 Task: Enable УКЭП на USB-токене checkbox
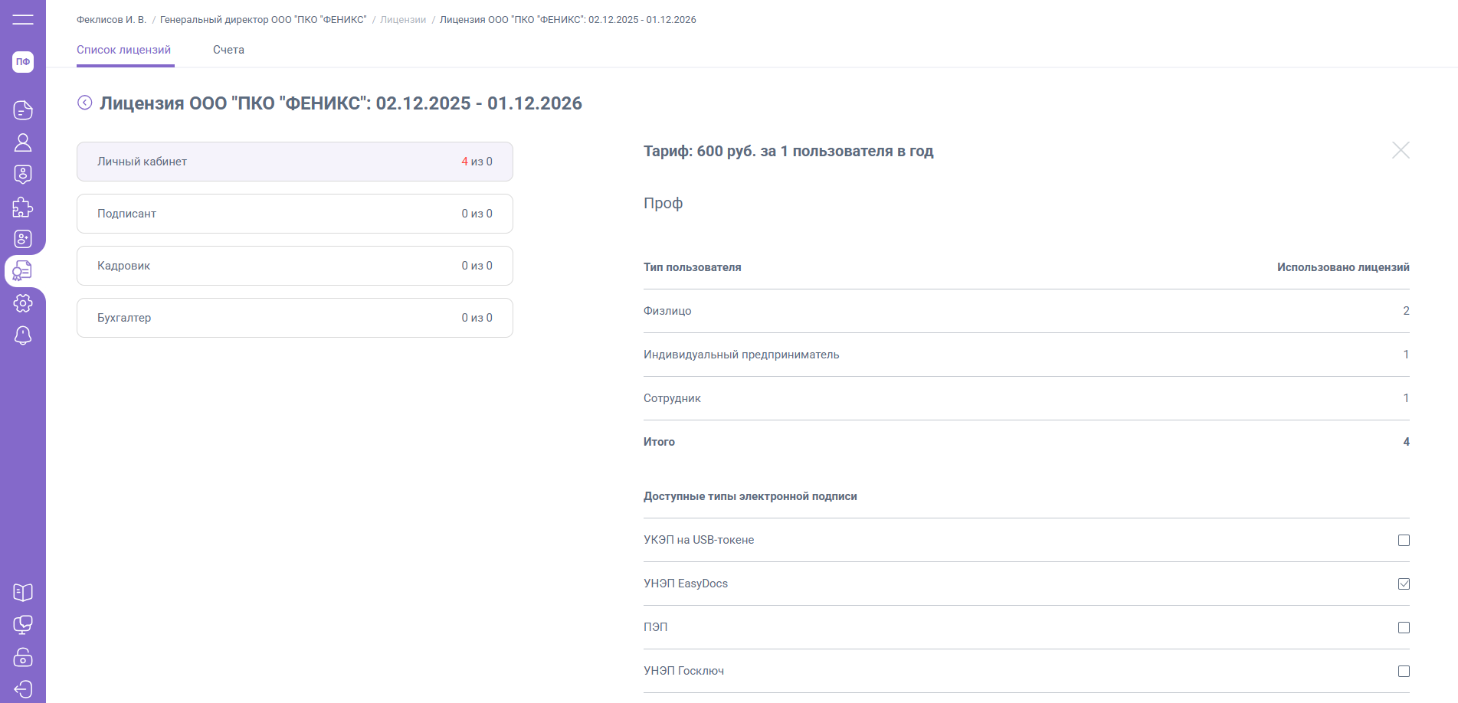pyautogui.click(x=1404, y=541)
